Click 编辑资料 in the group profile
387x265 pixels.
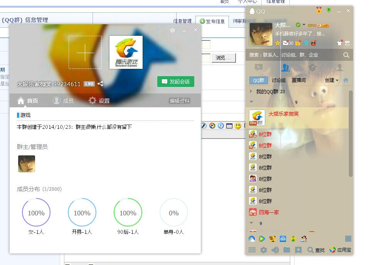180,101
